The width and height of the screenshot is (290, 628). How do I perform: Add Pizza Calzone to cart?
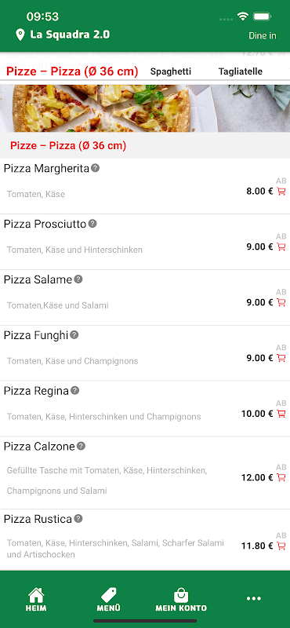(281, 477)
